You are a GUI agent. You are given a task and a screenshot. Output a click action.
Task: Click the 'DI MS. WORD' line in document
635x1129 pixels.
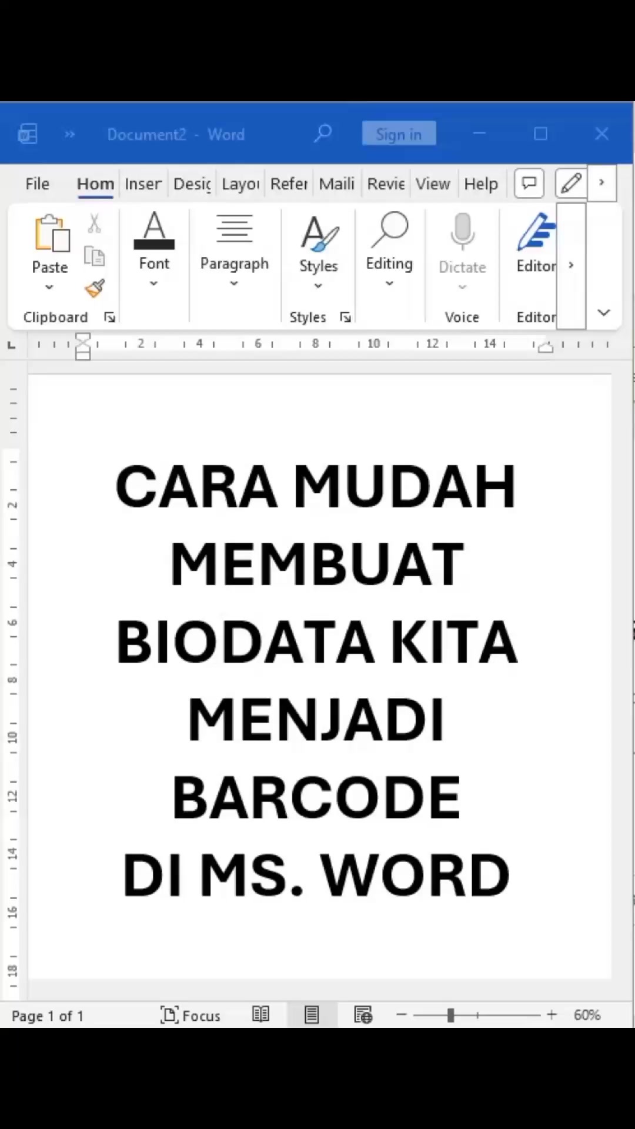click(x=316, y=875)
